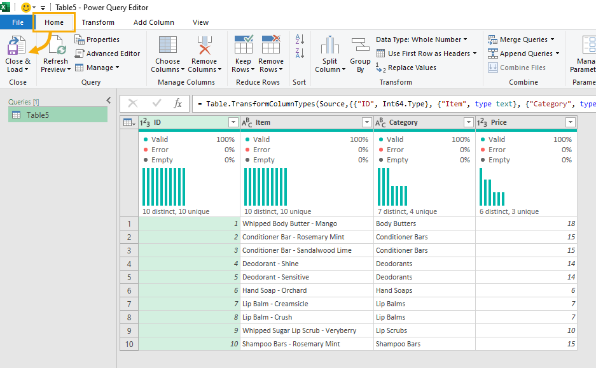Click the Price column number type icon
This screenshot has height=368, width=596.
coord(482,122)
